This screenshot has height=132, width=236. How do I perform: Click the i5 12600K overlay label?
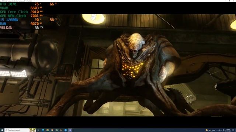[9, 20]
